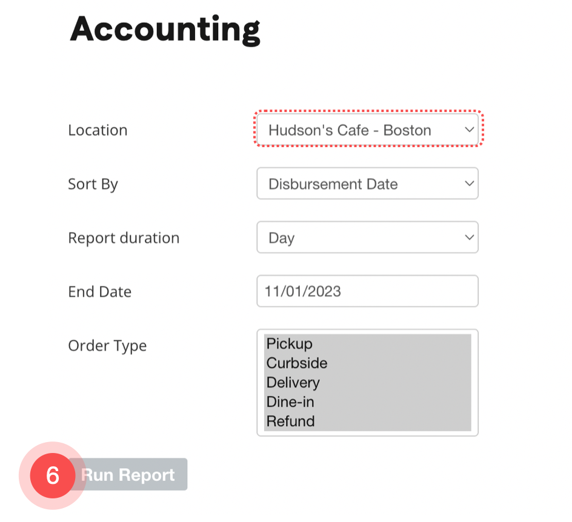
Task: Click the Report duration label
Action: [124, 238]
